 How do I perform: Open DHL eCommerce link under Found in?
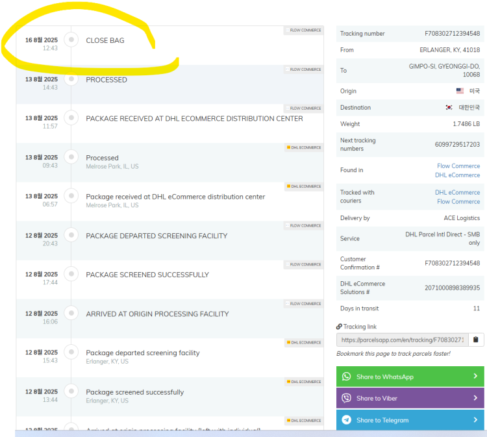457,175
